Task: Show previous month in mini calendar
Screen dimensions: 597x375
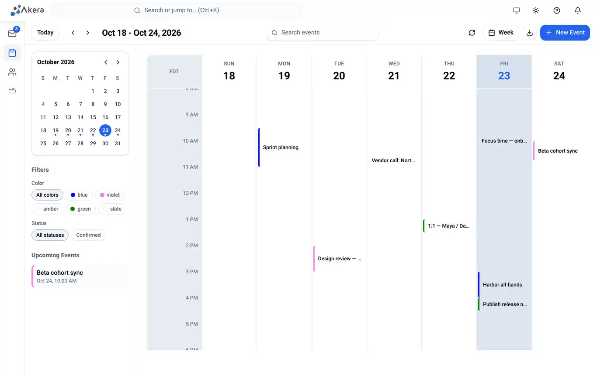Action: [106, 62]
